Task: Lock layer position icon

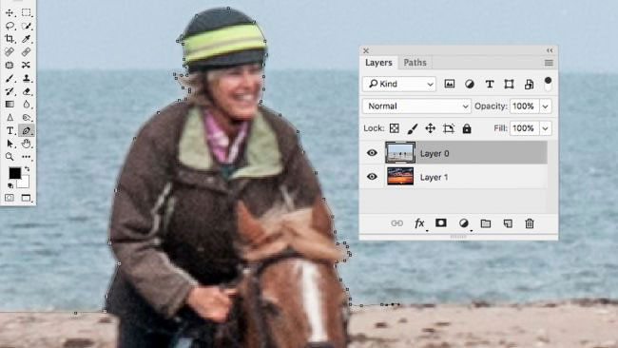Action: 430,128
